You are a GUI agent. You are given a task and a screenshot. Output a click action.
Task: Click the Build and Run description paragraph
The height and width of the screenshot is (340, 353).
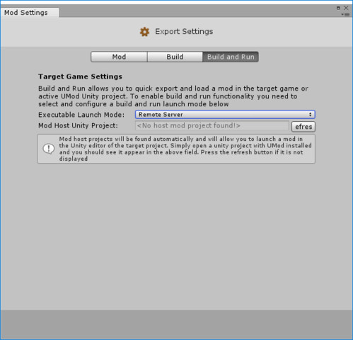173,96
